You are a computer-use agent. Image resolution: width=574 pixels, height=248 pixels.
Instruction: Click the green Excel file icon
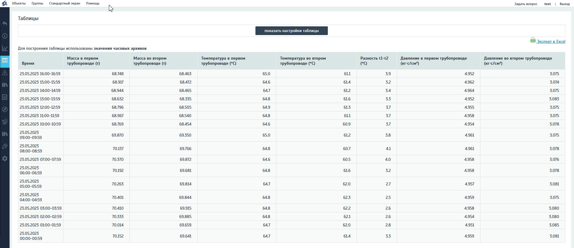(533, 41)
